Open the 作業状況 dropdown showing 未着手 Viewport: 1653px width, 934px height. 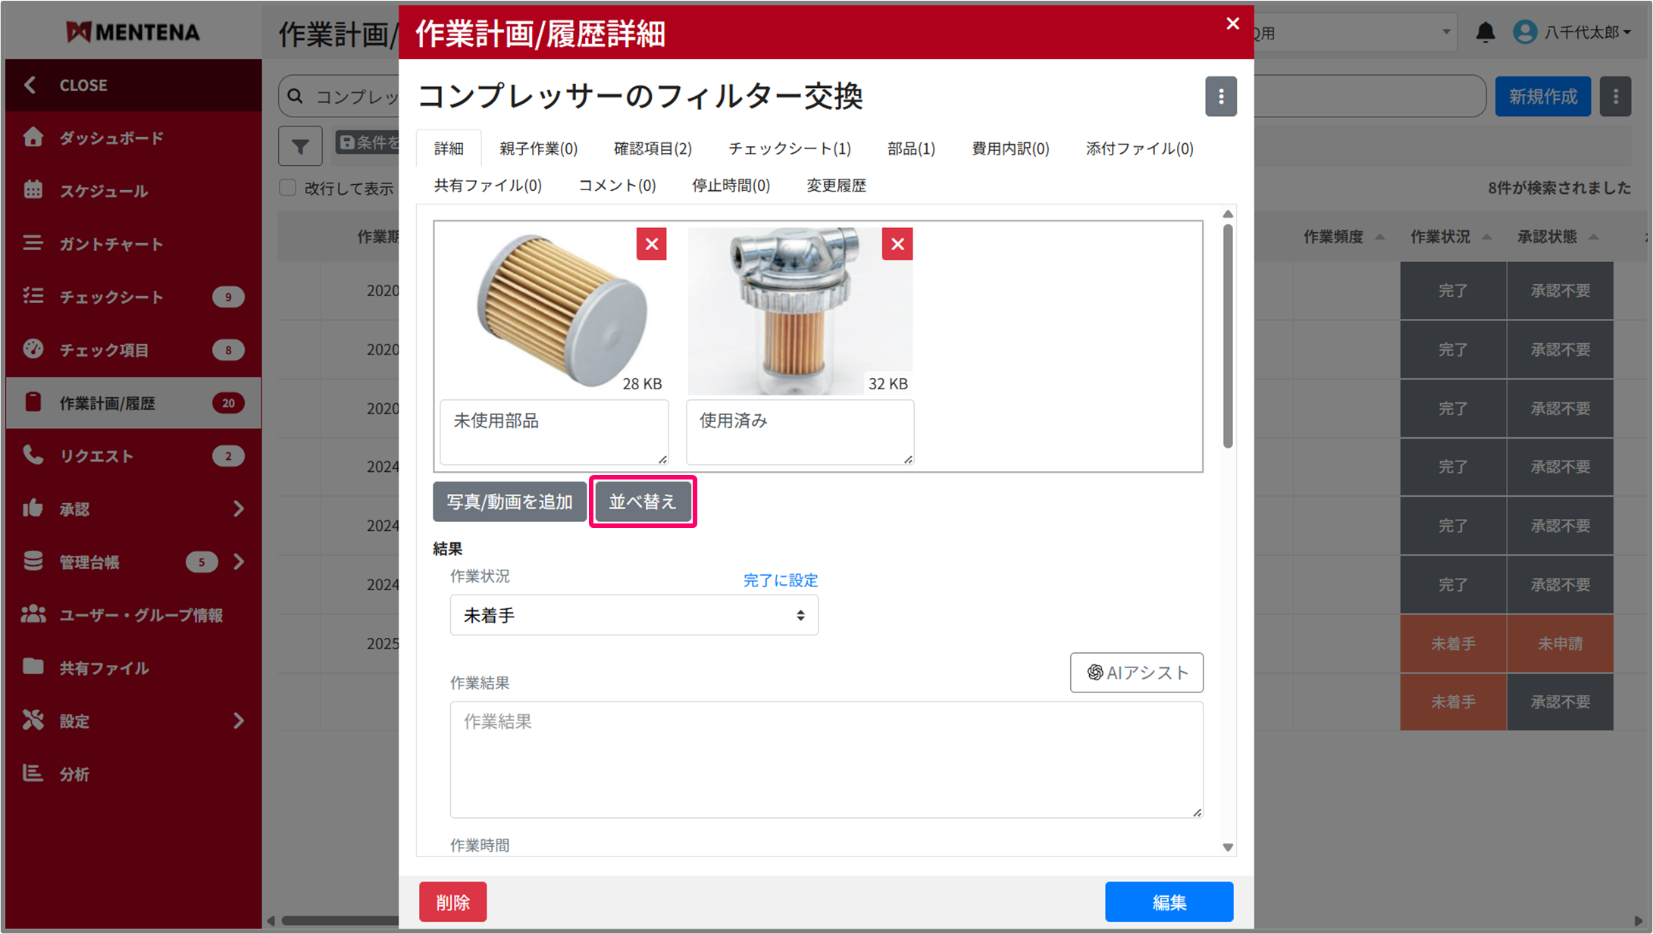[x=634, y=615]
